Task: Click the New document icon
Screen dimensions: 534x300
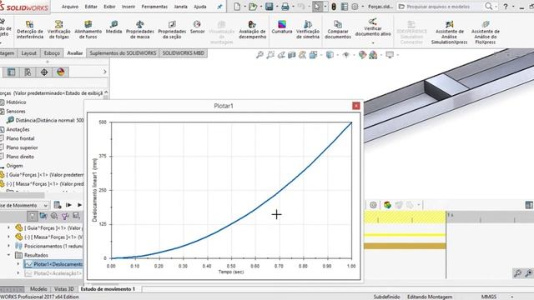Action: pos(237,7)
